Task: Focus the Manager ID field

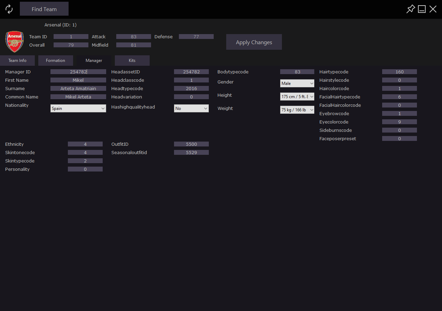Action: pos(78,72)
